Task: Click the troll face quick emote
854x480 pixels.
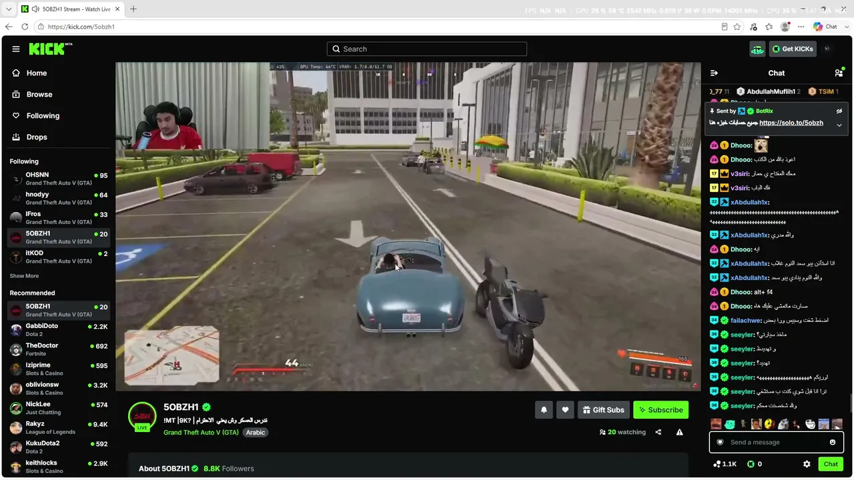Action: 810,424
